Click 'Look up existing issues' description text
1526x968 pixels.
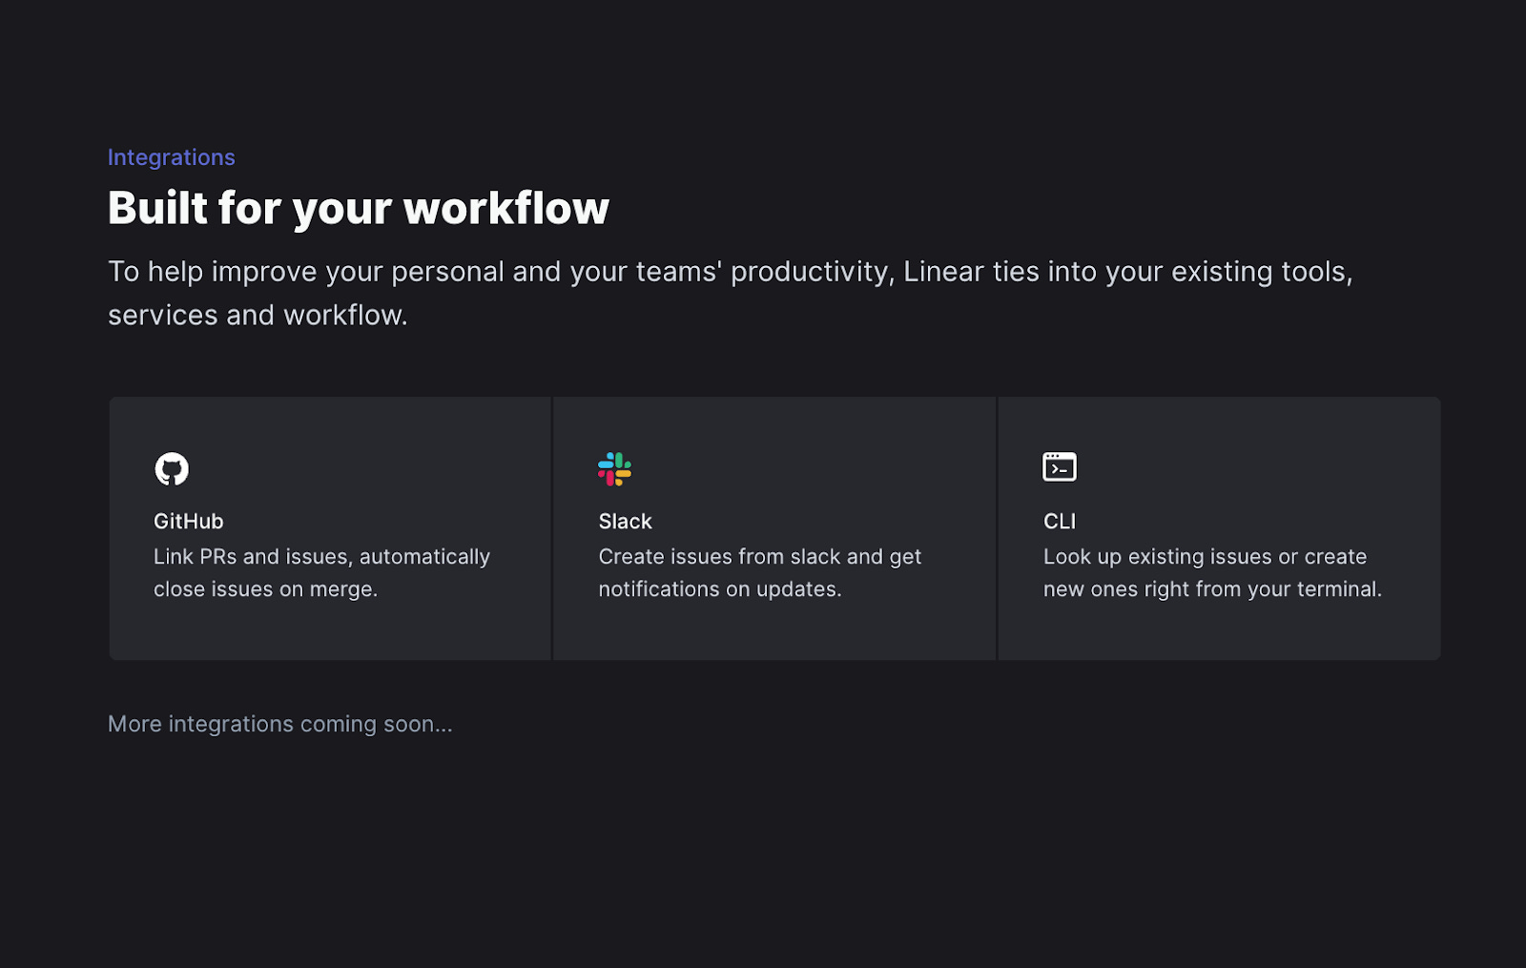(1212, 573)
